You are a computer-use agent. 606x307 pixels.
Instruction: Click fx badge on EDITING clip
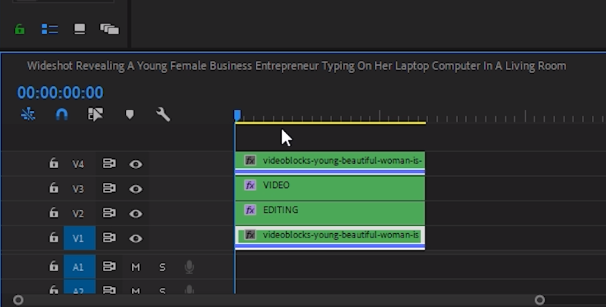(250, 210)
